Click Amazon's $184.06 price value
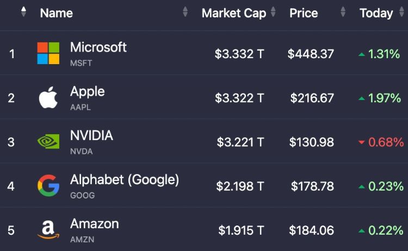 click(x=311, y=230)
